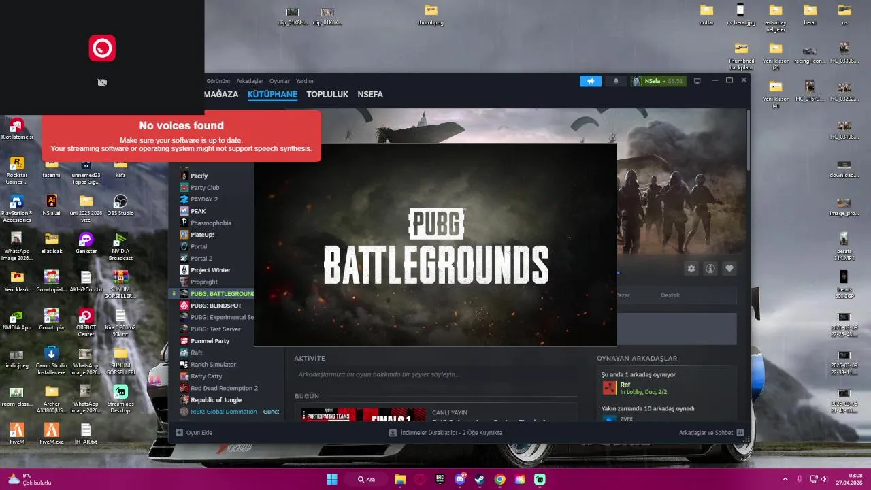Open friend Ref's entry under Oynayan Arkadaşlar
The height and width of the screenshot is (490, 871).
pos(667,388)
